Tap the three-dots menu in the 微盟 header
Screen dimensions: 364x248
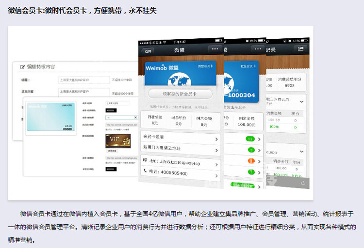[215, 49]
